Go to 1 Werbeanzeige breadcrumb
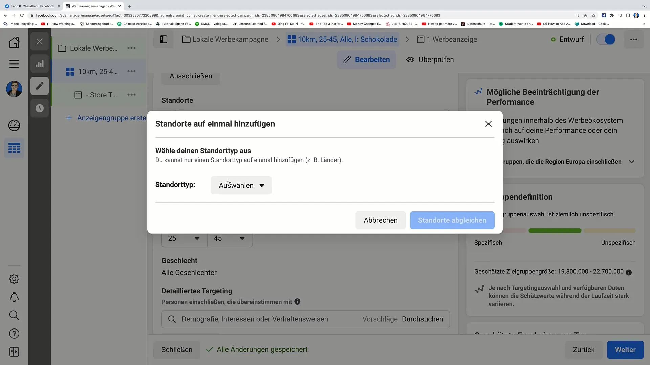650x365 pixels. (x=447, y=39)
